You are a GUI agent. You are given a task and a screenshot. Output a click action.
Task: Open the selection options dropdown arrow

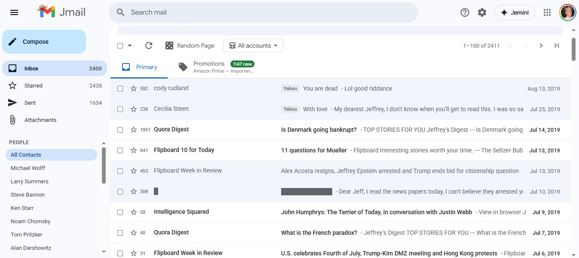[x=129, y=45]
